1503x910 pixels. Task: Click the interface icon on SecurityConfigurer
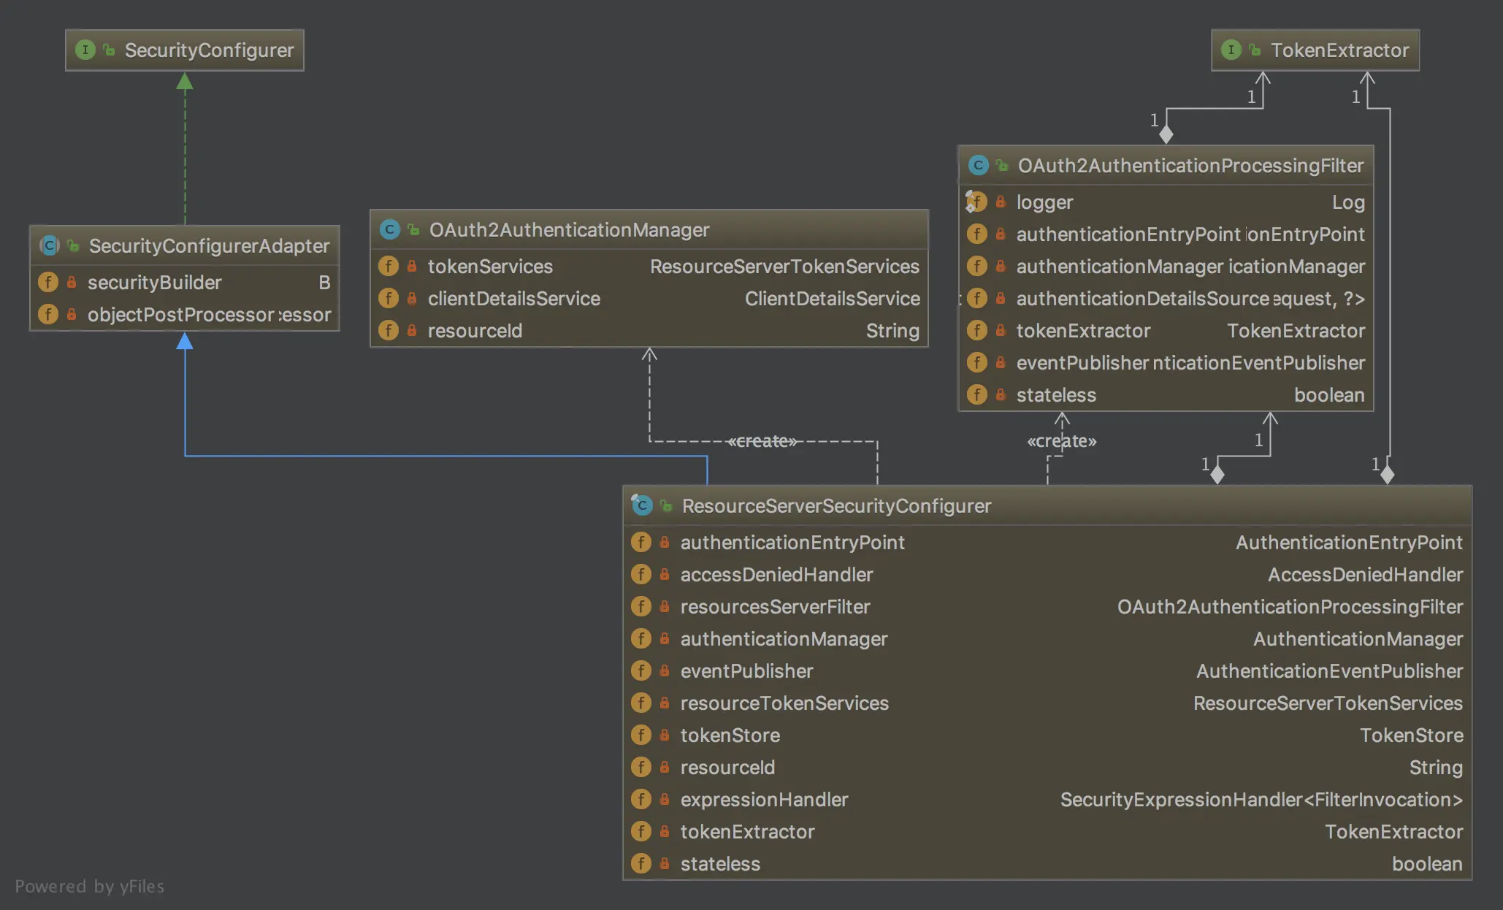(x=85, y=50)
